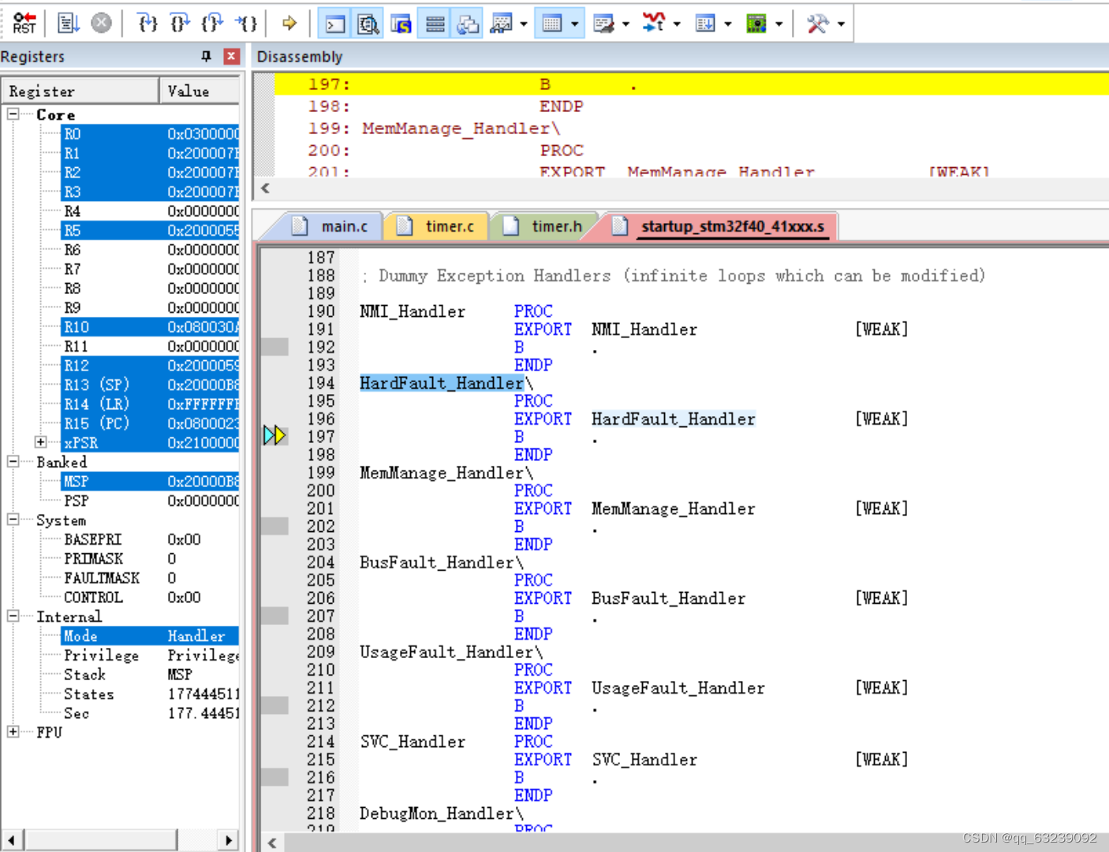
Task: Click the Stop debugging button
Action: tap(100, 22)
